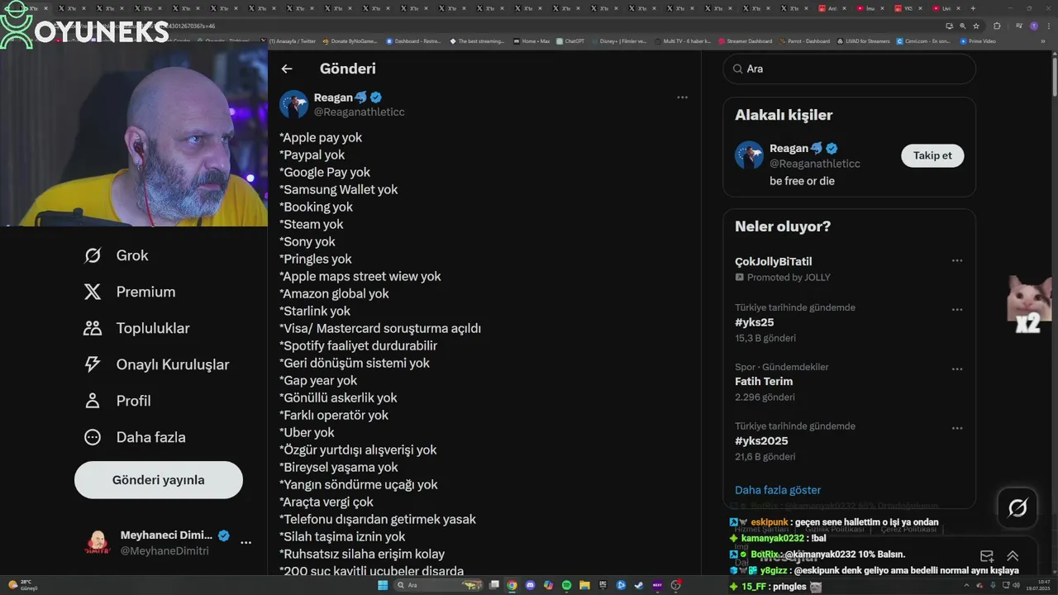Open the LIVAD for Streamers bookmark

tap(864, 41)
